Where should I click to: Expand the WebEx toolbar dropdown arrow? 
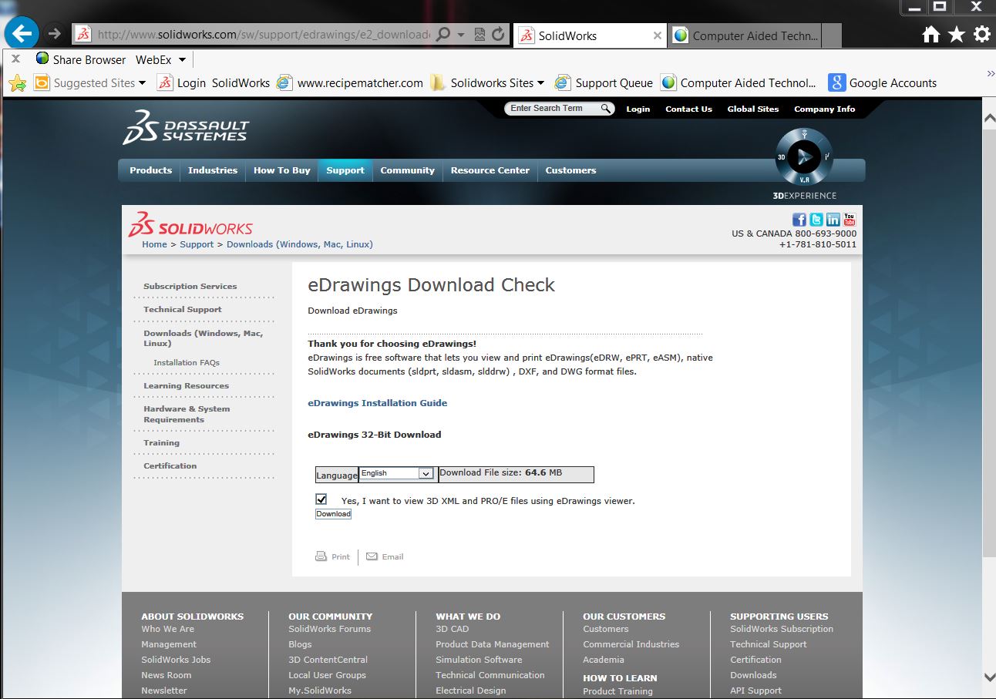pyautogui.click(x=182, y=59)
